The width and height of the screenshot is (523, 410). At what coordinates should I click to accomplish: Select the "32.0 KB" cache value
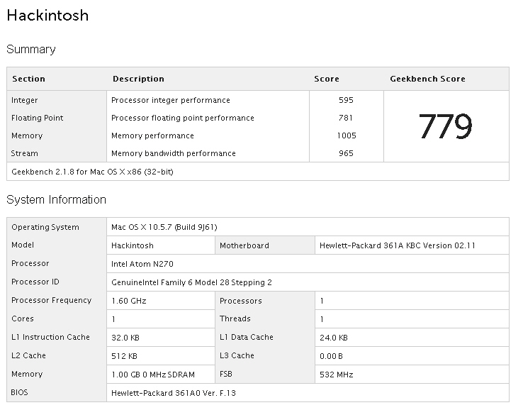pos(125,338)
